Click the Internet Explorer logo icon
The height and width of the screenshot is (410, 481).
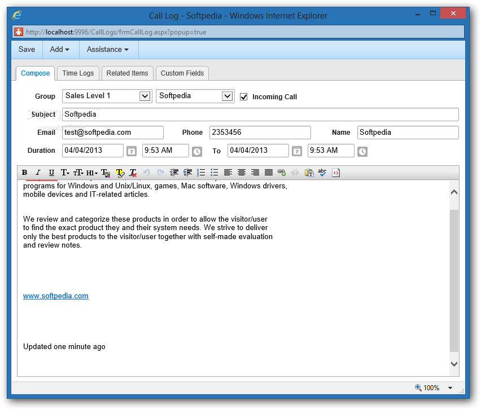17,15
